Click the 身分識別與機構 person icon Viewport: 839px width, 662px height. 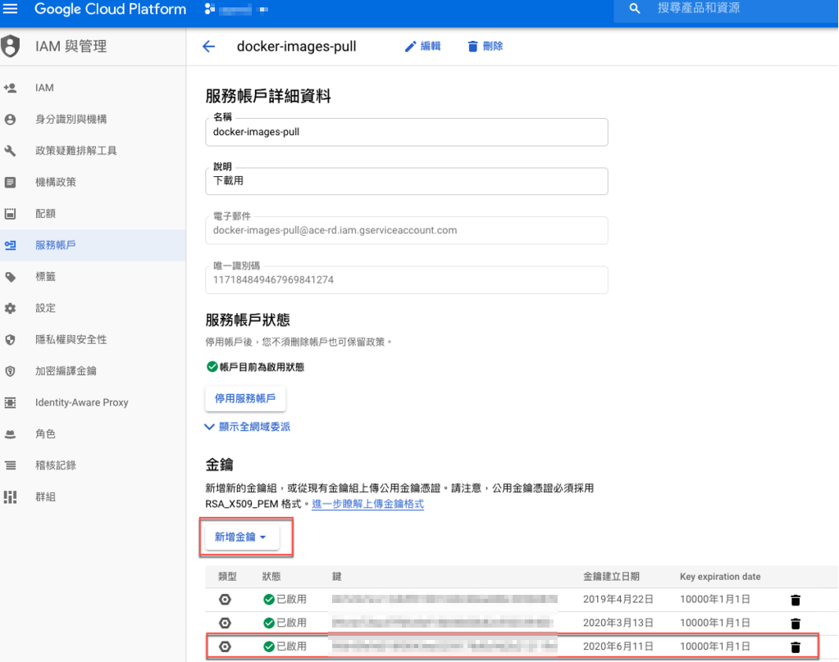[10, 120]
